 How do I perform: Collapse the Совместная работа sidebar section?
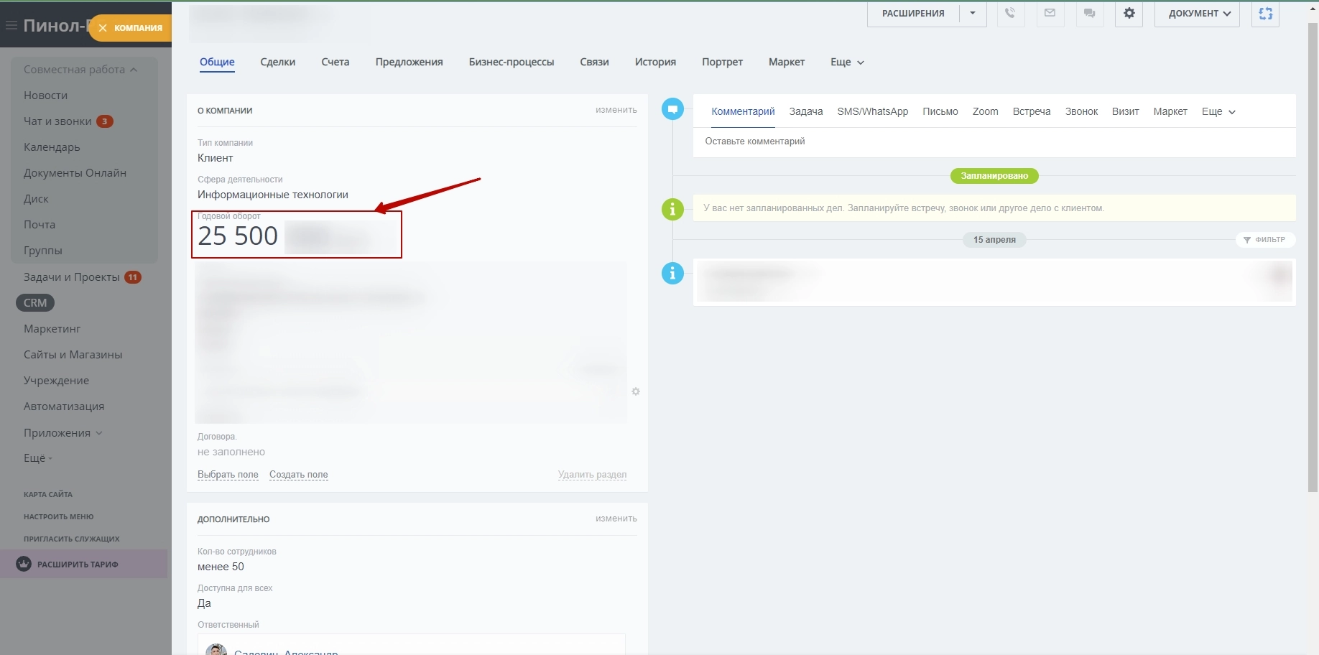pos(134,70)
